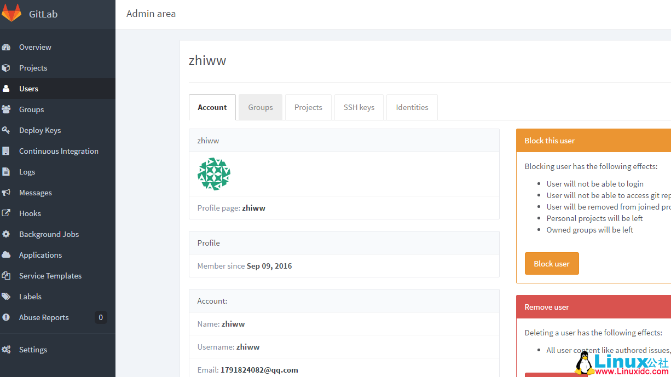The height and width of the screenshot is (377, 671).
Task: Click the Abuse Reports count badge
Action: point(101,317)
